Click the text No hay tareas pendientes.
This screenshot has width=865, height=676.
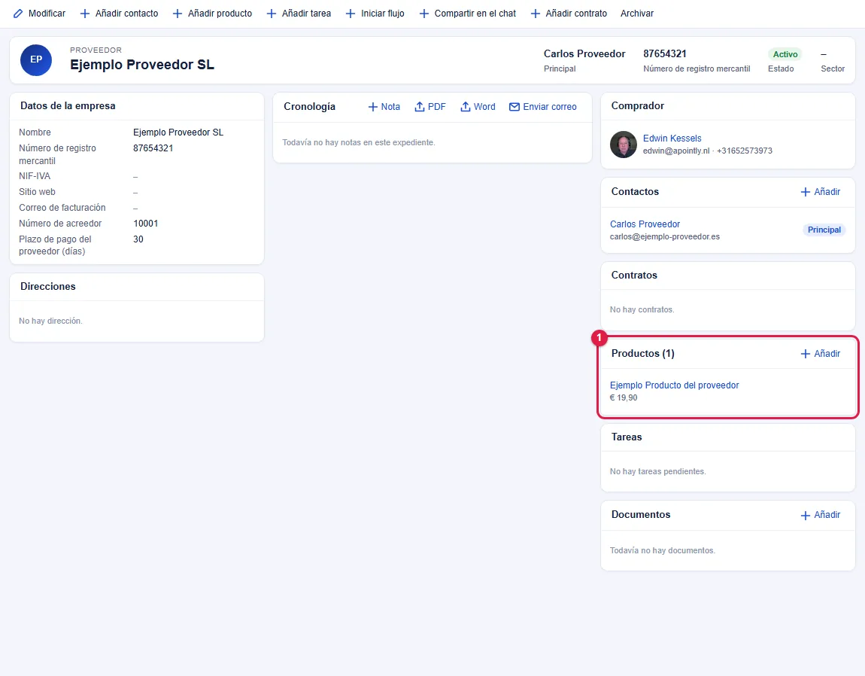click(657, 471)
